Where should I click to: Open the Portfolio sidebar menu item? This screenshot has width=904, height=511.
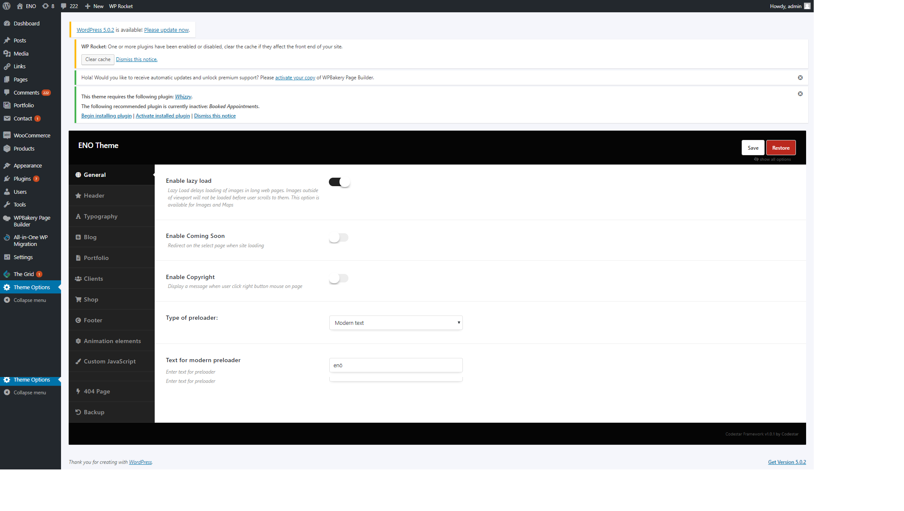31,105
